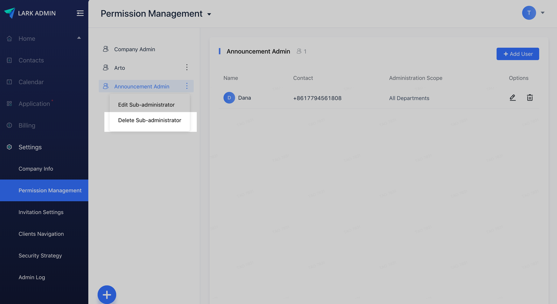Choose Delete Sub-administrator menu option
This screenshot has height=304, width=557.
[149, 120]
